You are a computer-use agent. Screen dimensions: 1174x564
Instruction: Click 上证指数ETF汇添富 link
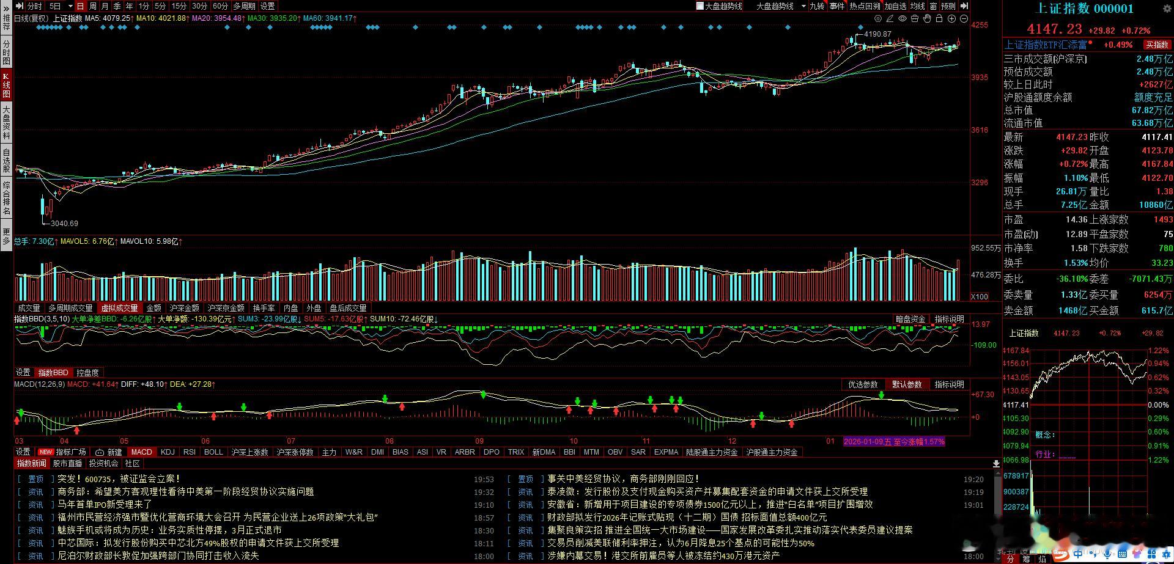[x=1046, y=45]
